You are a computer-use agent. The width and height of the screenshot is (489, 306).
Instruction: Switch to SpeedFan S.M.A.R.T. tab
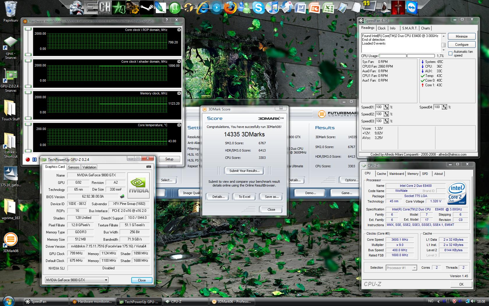[x=410, y=28]
